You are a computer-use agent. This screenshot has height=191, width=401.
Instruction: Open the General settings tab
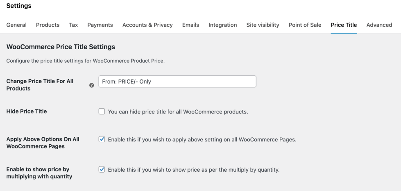point(17,25)
